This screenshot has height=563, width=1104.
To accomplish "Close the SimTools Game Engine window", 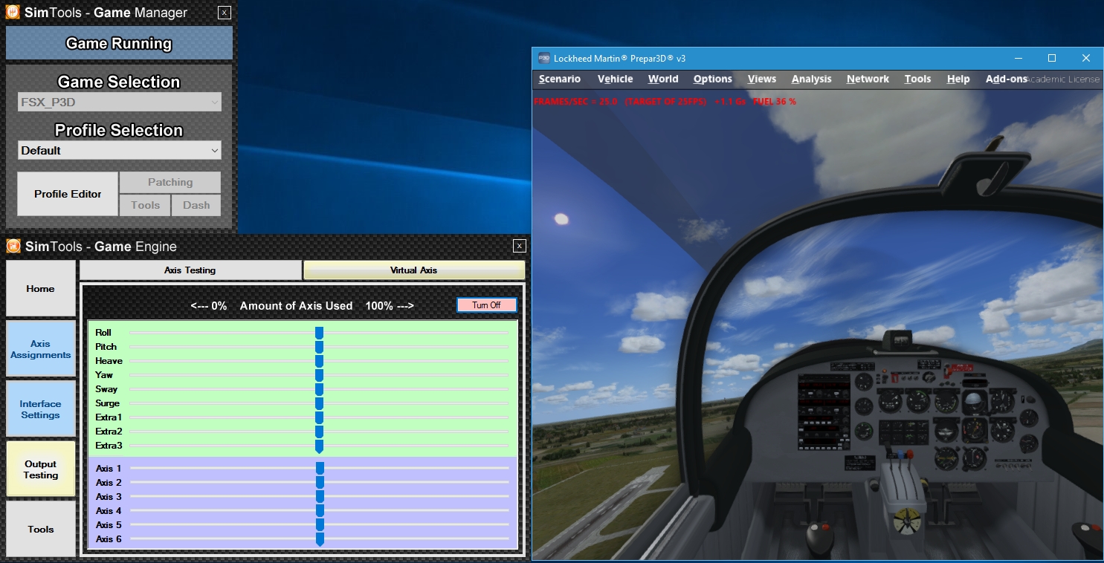I will click(x=520, y=246).
